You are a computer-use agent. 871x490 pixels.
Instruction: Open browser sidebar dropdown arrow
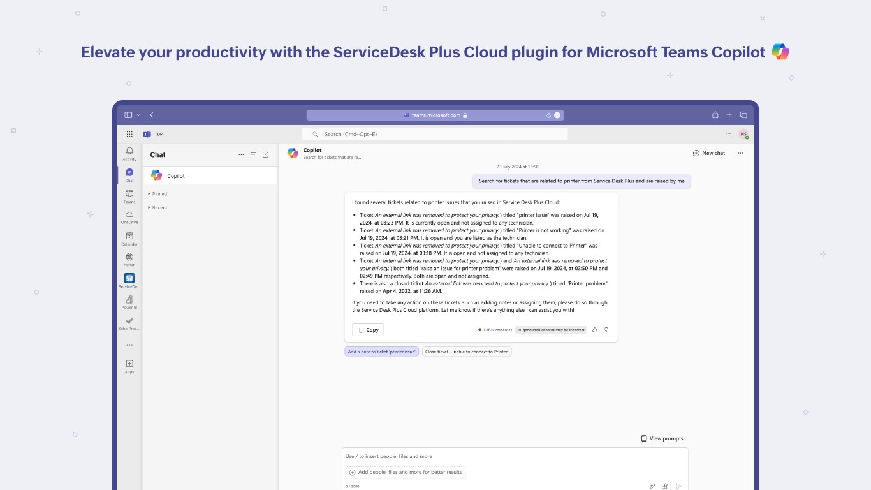click(x=139, y=115)
